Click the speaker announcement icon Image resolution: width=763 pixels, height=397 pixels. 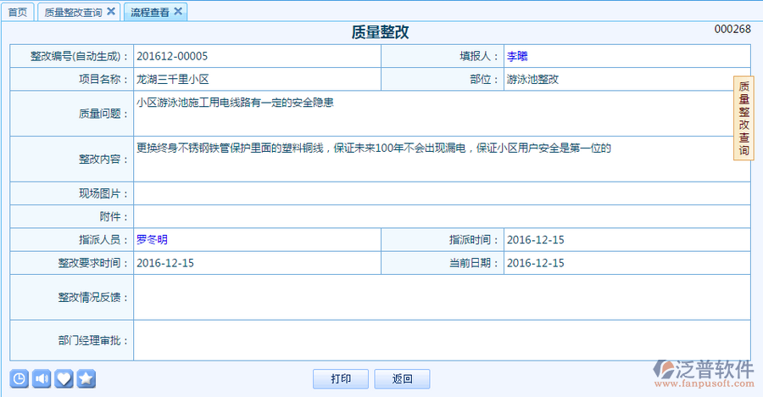[x=42, y=378]
